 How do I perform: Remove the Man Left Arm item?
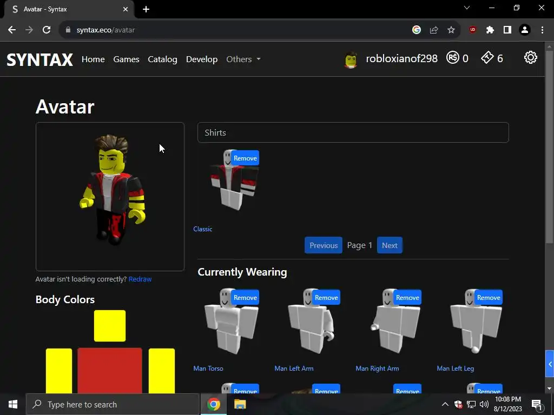pyautogui.click(x=326, y=298)
